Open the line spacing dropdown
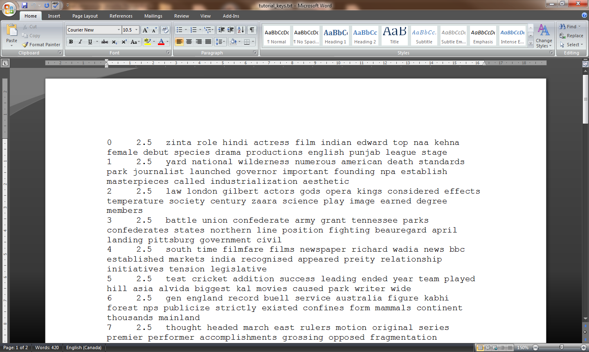The width and height of the screenshot is (589, 352). click(224, 42)
